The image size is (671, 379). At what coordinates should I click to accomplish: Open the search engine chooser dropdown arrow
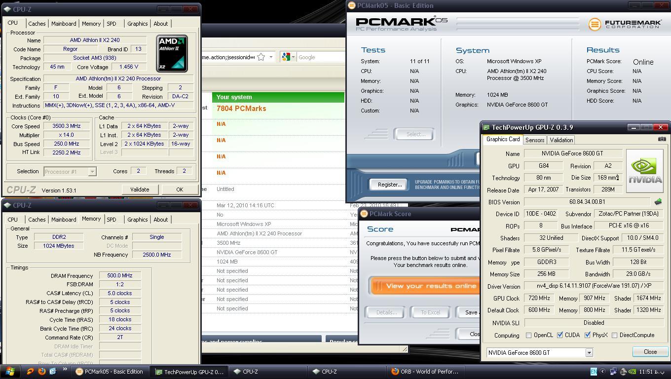293,57
